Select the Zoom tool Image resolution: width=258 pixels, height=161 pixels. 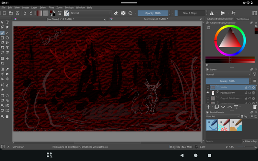tap(2, 116)
